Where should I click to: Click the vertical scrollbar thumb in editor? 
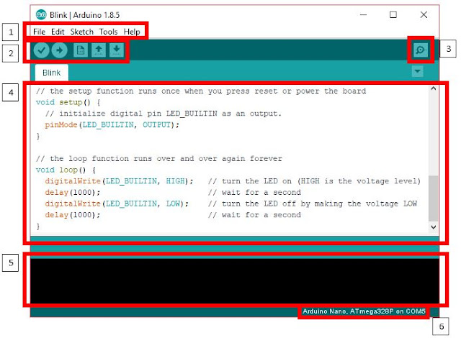(x=433, y=198)
